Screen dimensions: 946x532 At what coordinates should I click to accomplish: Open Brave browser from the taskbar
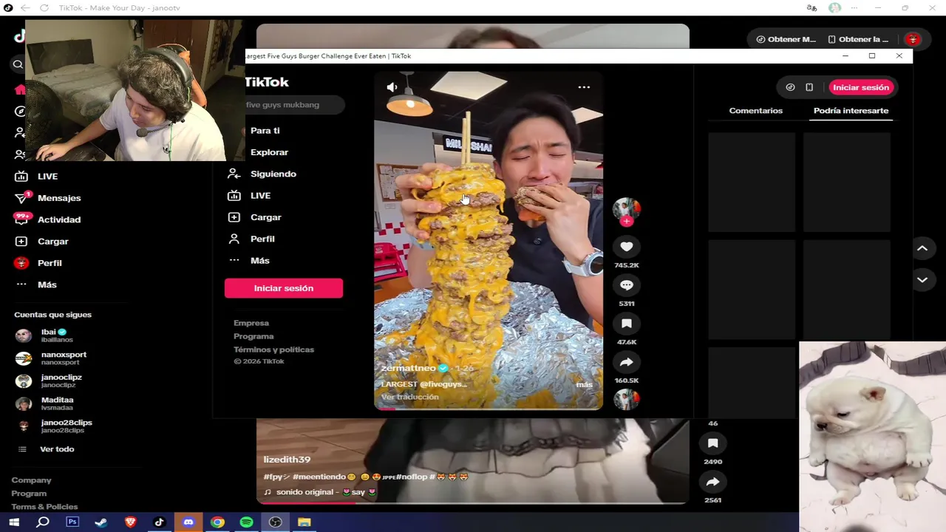click(130, 522)
